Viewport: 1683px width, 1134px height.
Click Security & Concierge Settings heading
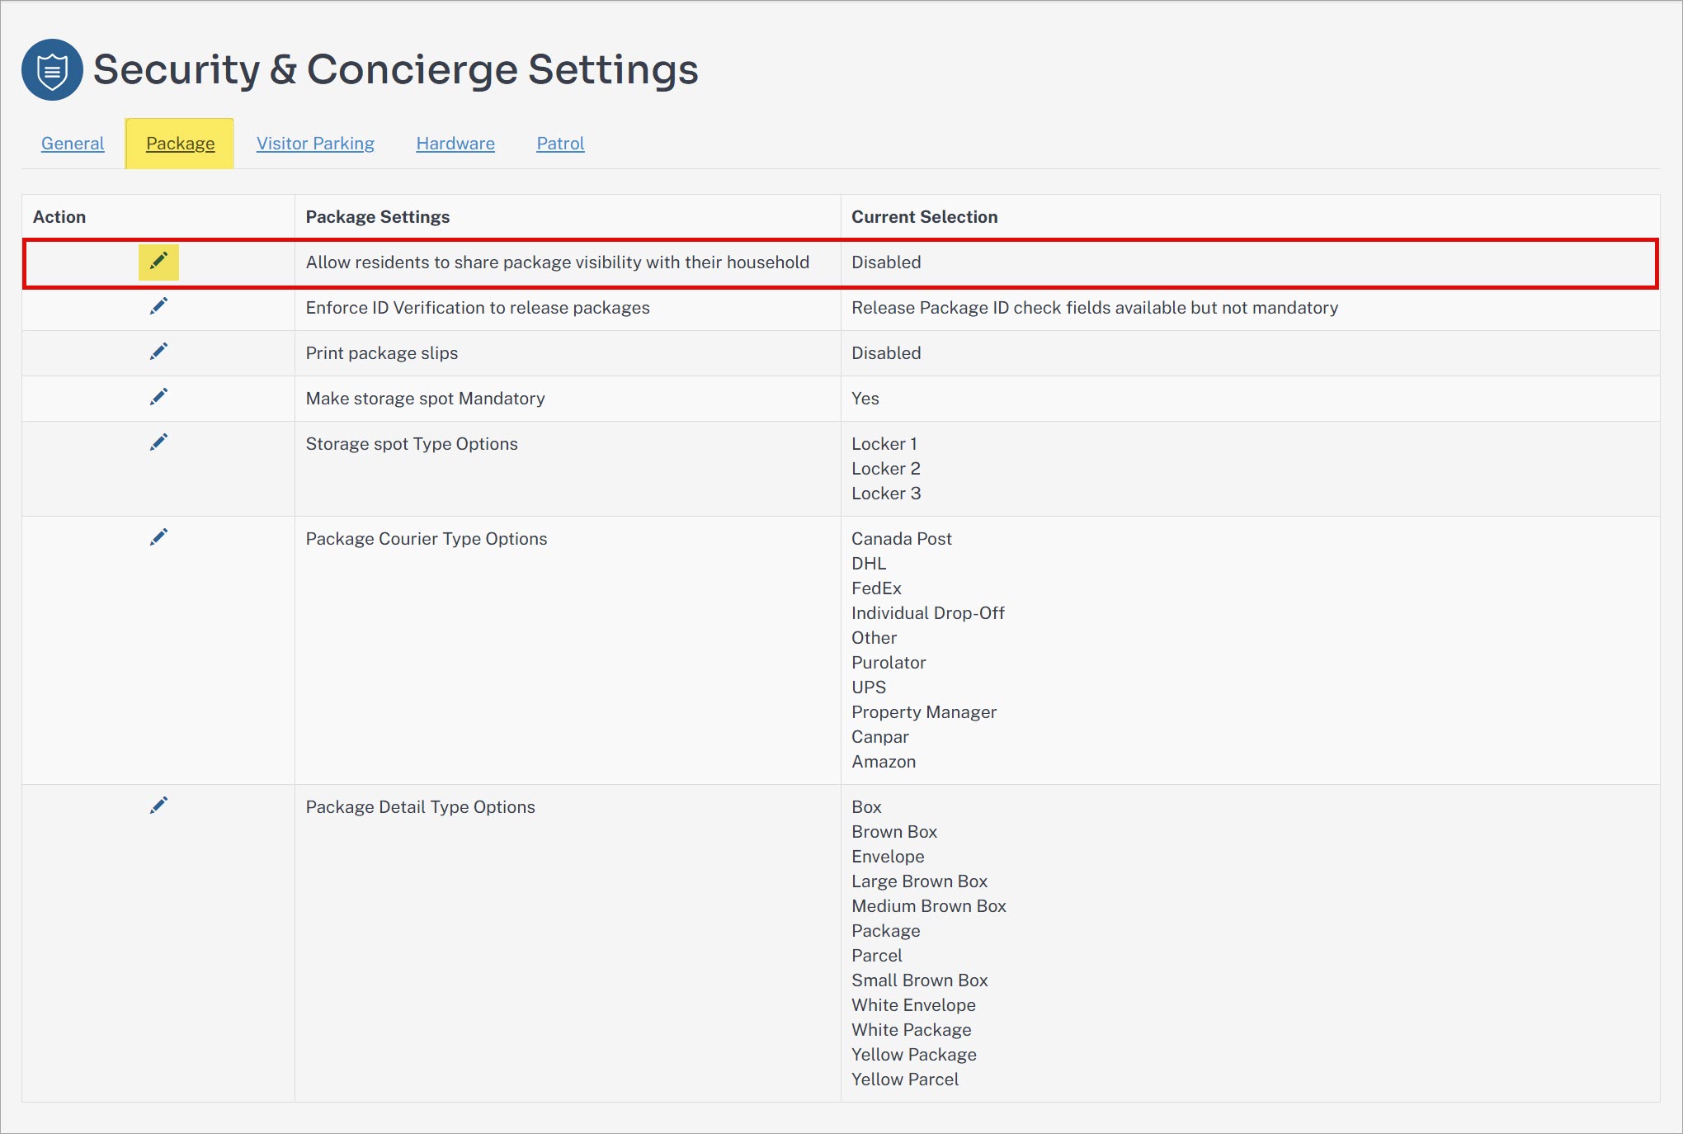click(x=396, y=69)
